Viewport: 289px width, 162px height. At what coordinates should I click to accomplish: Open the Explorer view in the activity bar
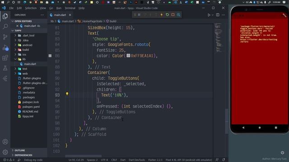click(5, 16)
